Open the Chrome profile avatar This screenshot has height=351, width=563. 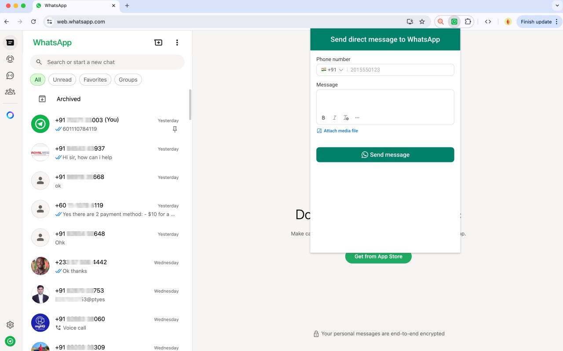[x=508, y=21]
